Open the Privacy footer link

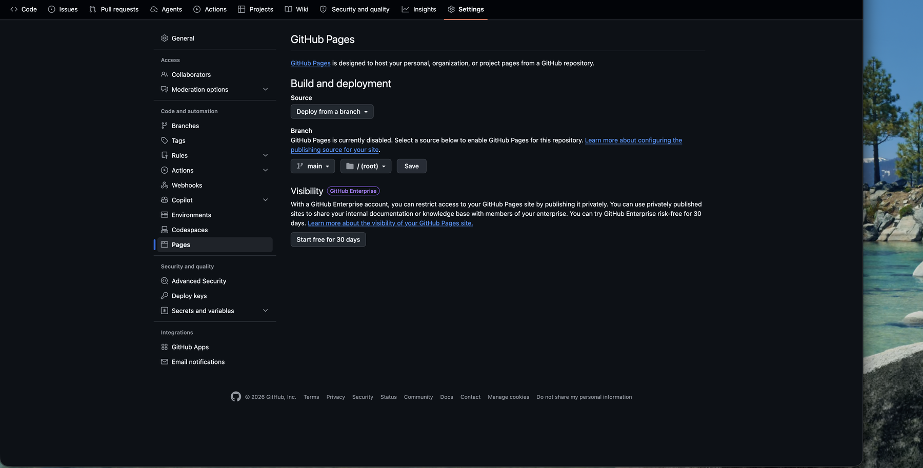[335, 397]
